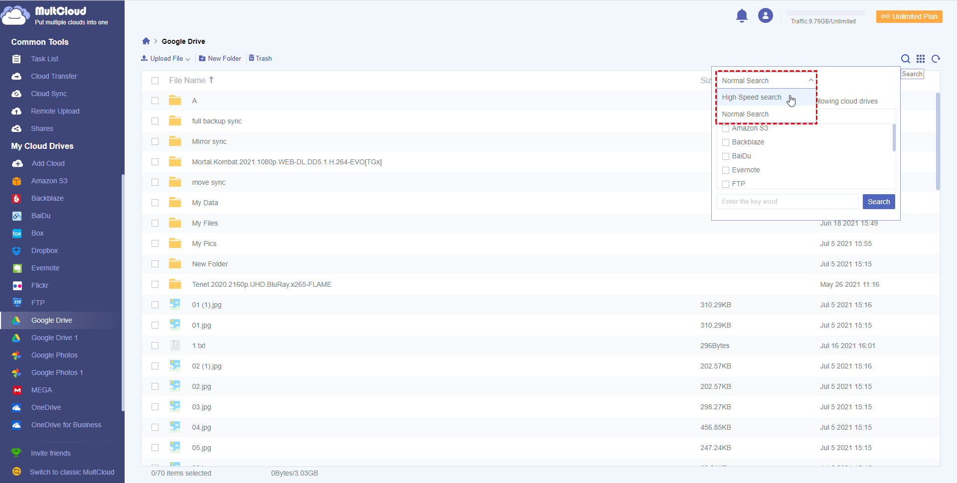Open the Mortal.Kombat.2021 folder
The width and height of the screenshot is (957, 483).
click(x=287, y=162)
